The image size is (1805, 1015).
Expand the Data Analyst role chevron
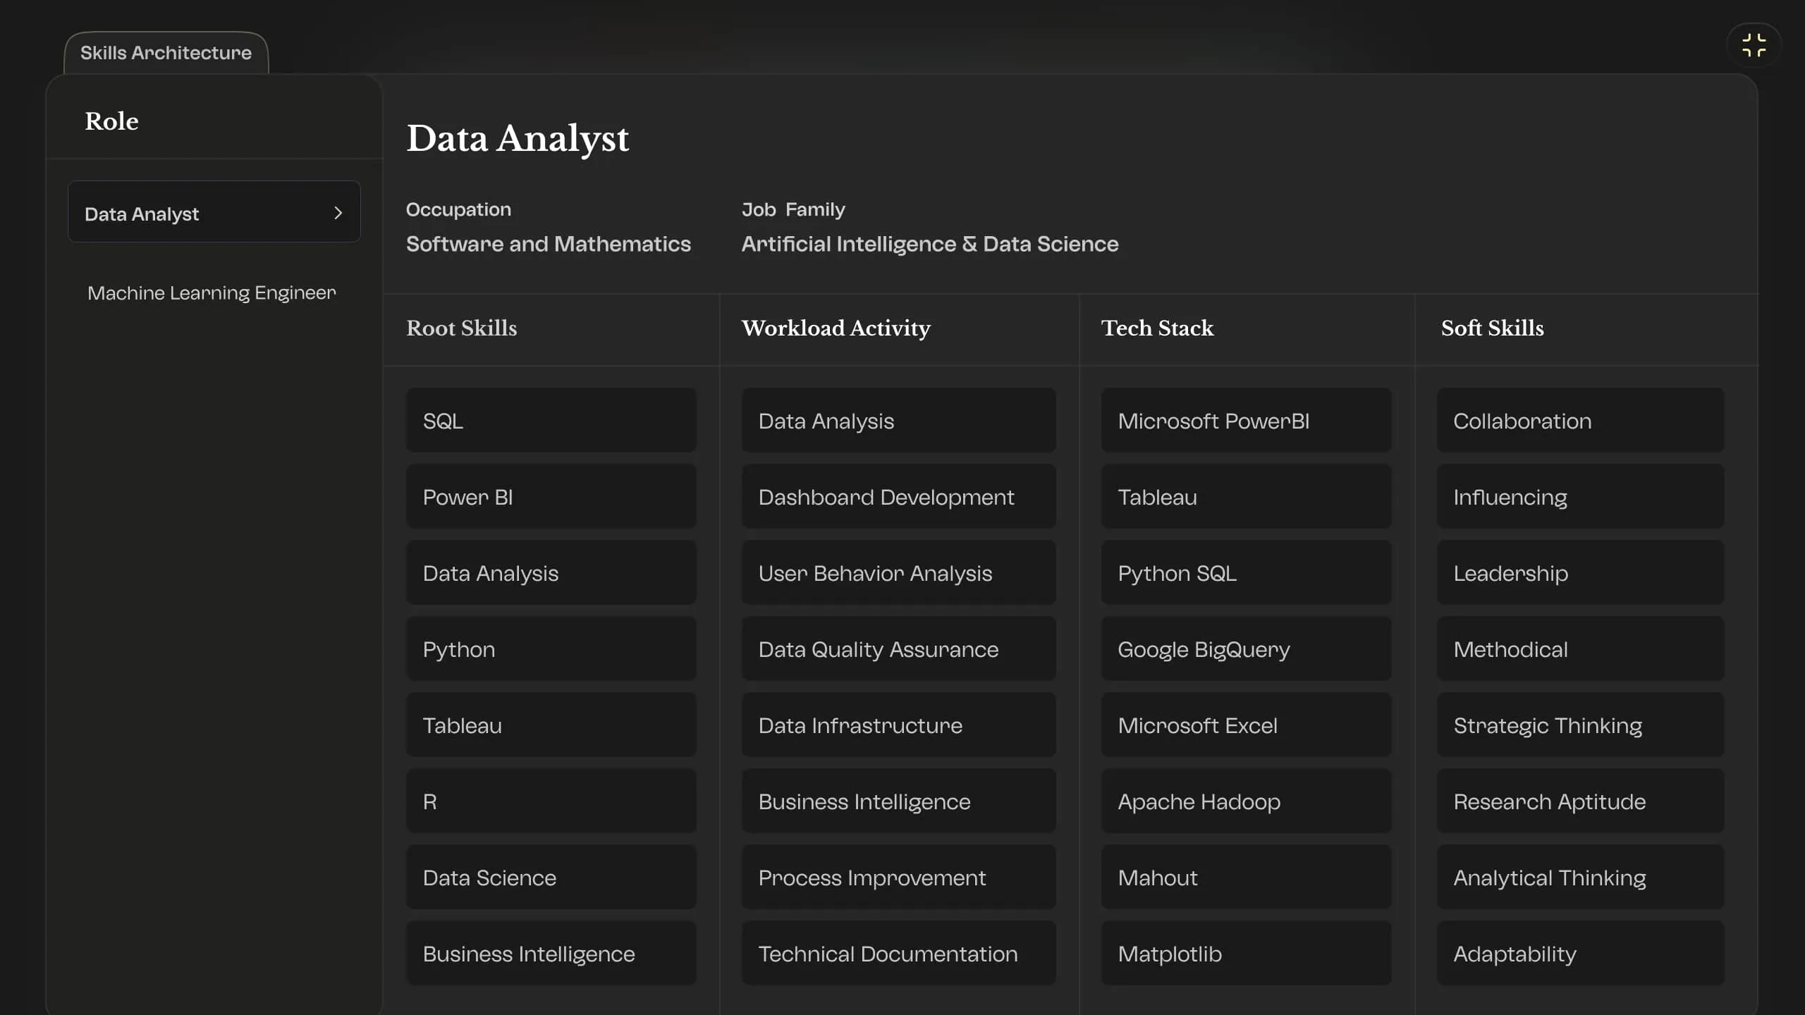tap(338, 213)
